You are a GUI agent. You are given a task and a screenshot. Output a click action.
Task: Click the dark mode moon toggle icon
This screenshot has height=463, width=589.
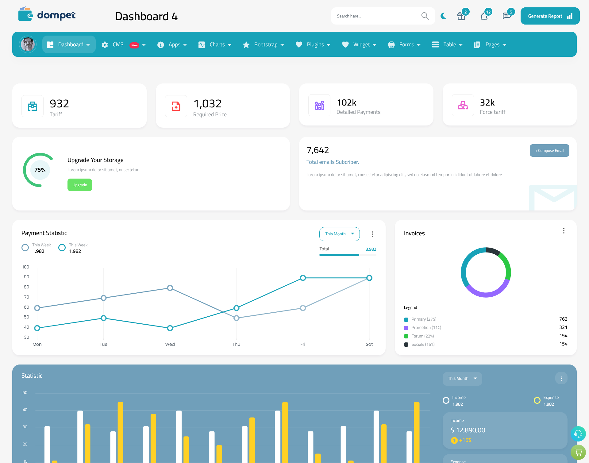click(x=443, y=16)
